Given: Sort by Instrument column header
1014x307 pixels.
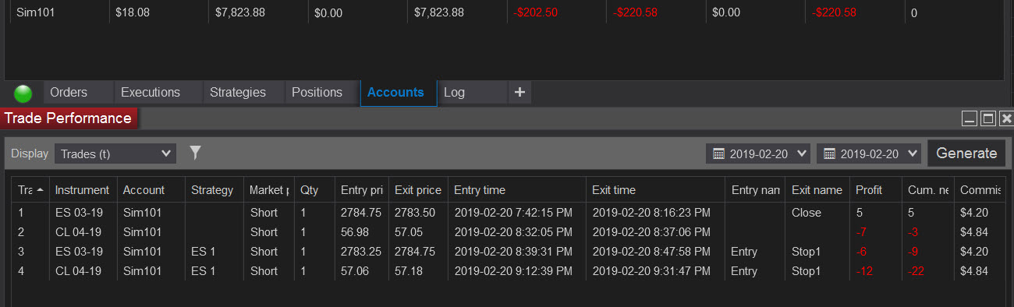Looking at the screenshot, I should 83,189.
